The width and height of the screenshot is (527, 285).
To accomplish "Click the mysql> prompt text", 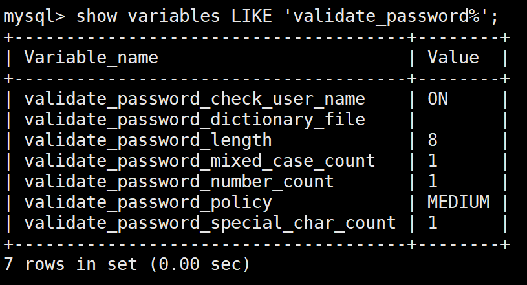I will click(x=34, y=16).
